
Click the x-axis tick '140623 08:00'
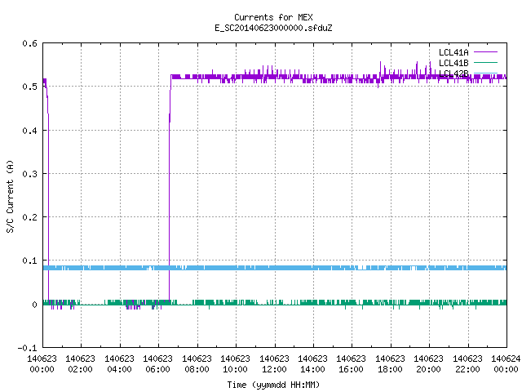point(197,364)
